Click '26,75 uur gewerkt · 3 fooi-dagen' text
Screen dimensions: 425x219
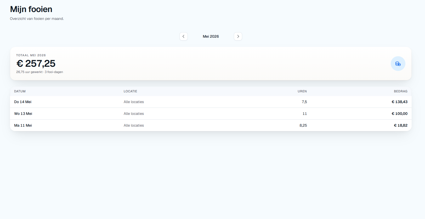(x=39, y=72)
